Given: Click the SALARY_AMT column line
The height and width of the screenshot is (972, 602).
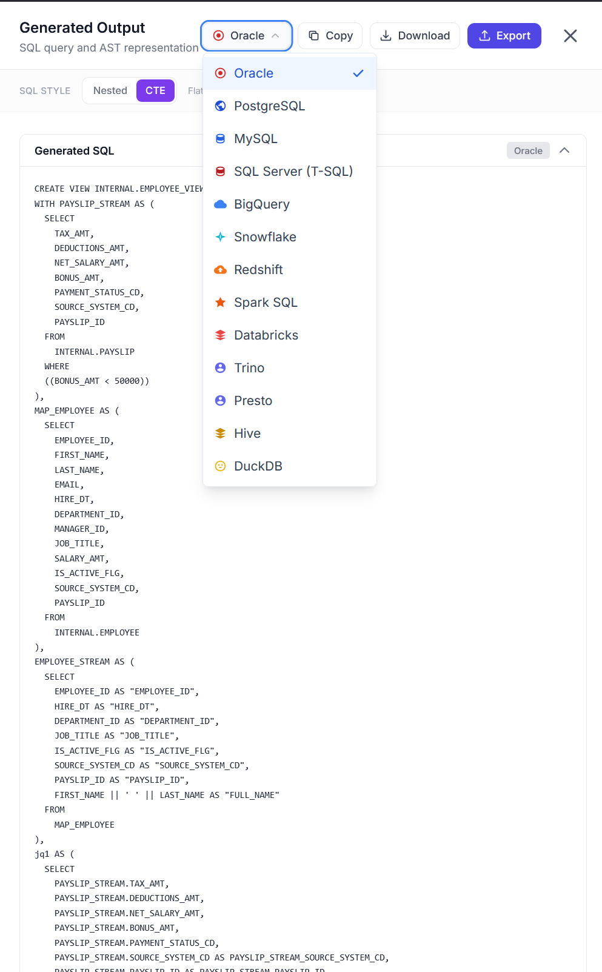Looking at the screenshot, I should (x=82, y=558).
